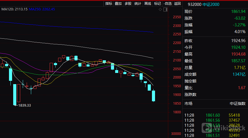Select the first 11:28 tick row
The width and height of the screenshot is (248, 138).
215,115
